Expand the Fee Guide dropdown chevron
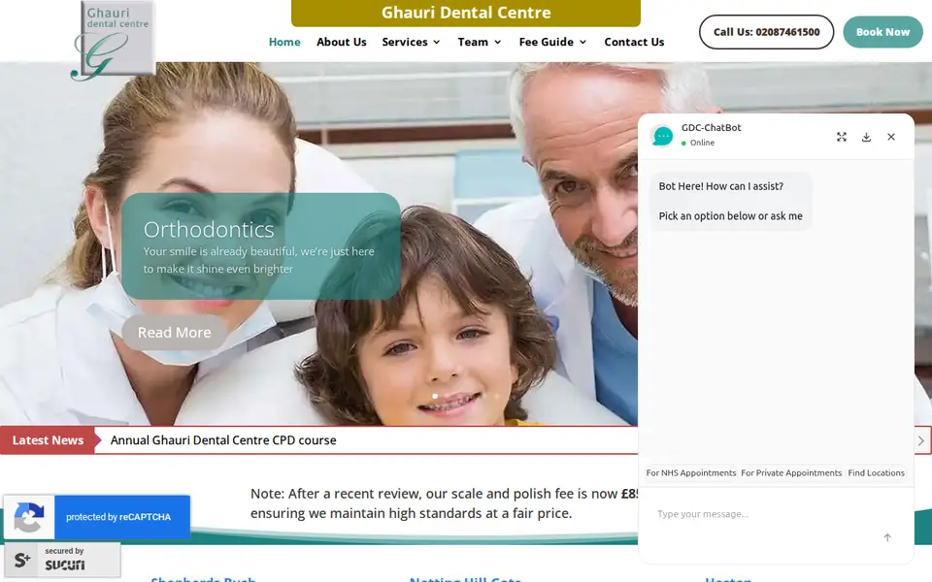932x582 pixels. tap(583, 42)
